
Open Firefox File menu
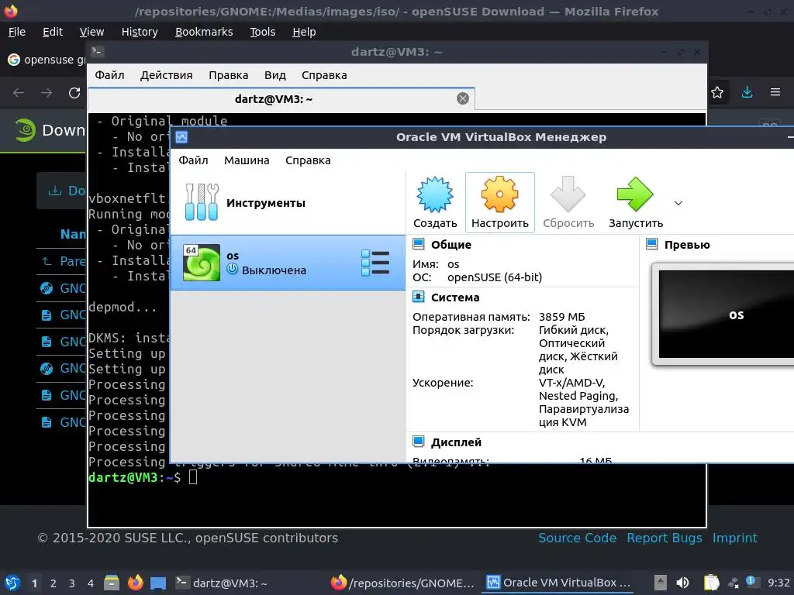point(17,32)
